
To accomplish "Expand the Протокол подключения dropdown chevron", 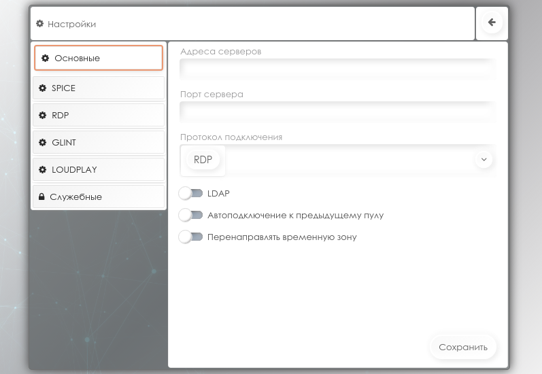I will click(x=484, y=160).
